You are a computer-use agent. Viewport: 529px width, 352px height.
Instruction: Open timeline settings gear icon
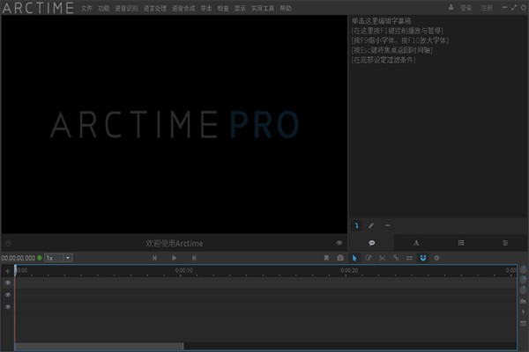[x=437, y=258]
